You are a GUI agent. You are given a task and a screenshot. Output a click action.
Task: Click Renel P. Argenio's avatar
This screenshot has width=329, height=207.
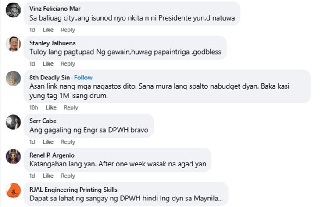[x=13, y=156]
